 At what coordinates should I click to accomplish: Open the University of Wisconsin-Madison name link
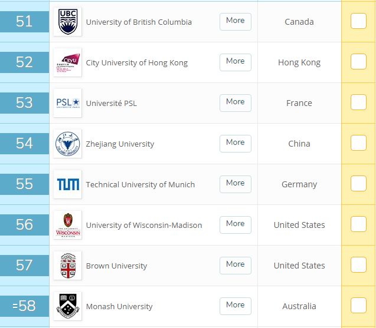[144, 225]
